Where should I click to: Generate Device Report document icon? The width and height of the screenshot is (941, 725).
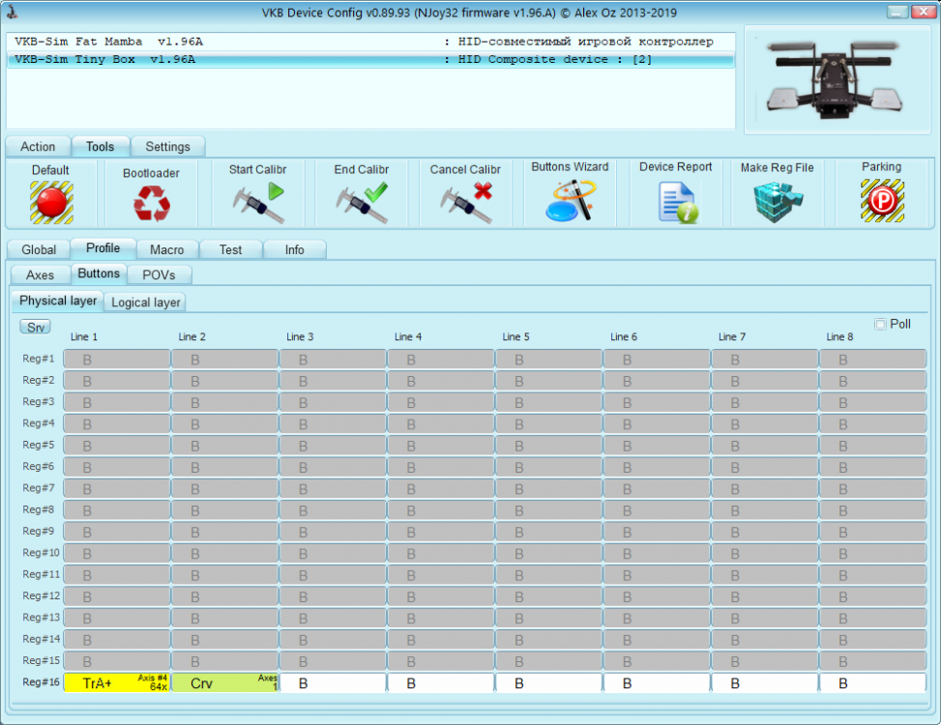point(677,203)
